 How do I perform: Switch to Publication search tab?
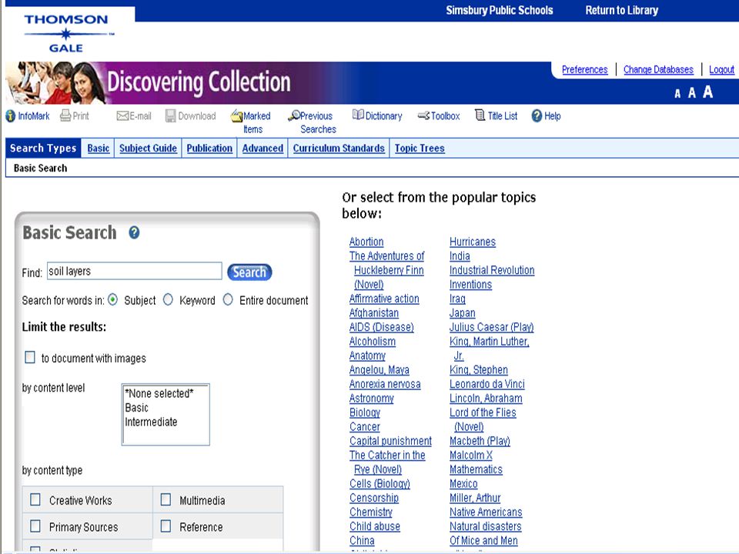pyautogui.click(x=209, y=149)
